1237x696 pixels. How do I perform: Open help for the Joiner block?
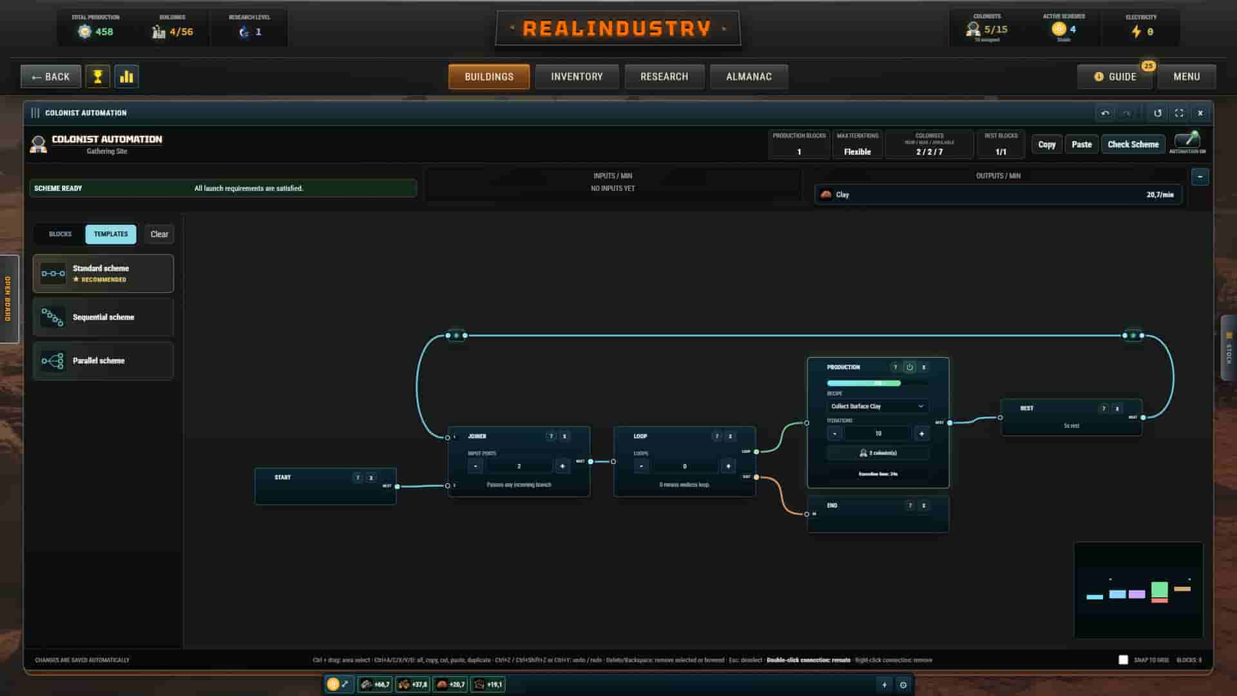pos(551,436)
